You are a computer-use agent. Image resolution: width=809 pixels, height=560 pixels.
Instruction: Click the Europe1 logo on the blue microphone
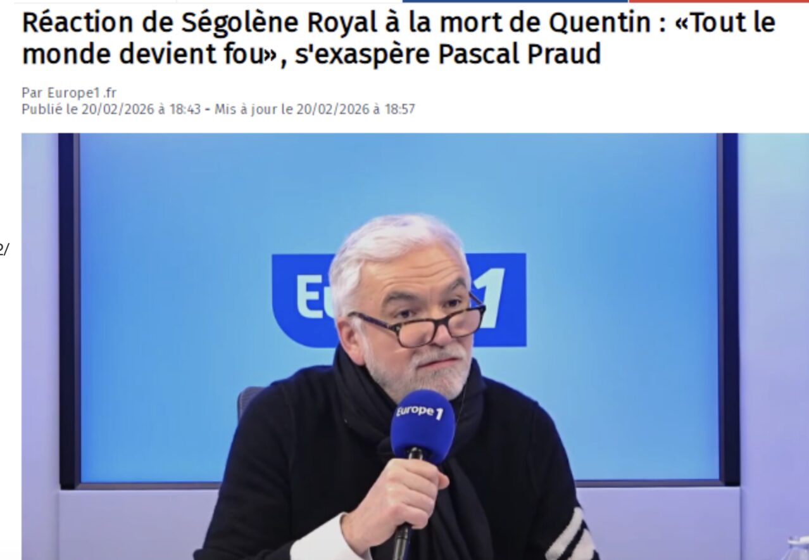[420, 410]
